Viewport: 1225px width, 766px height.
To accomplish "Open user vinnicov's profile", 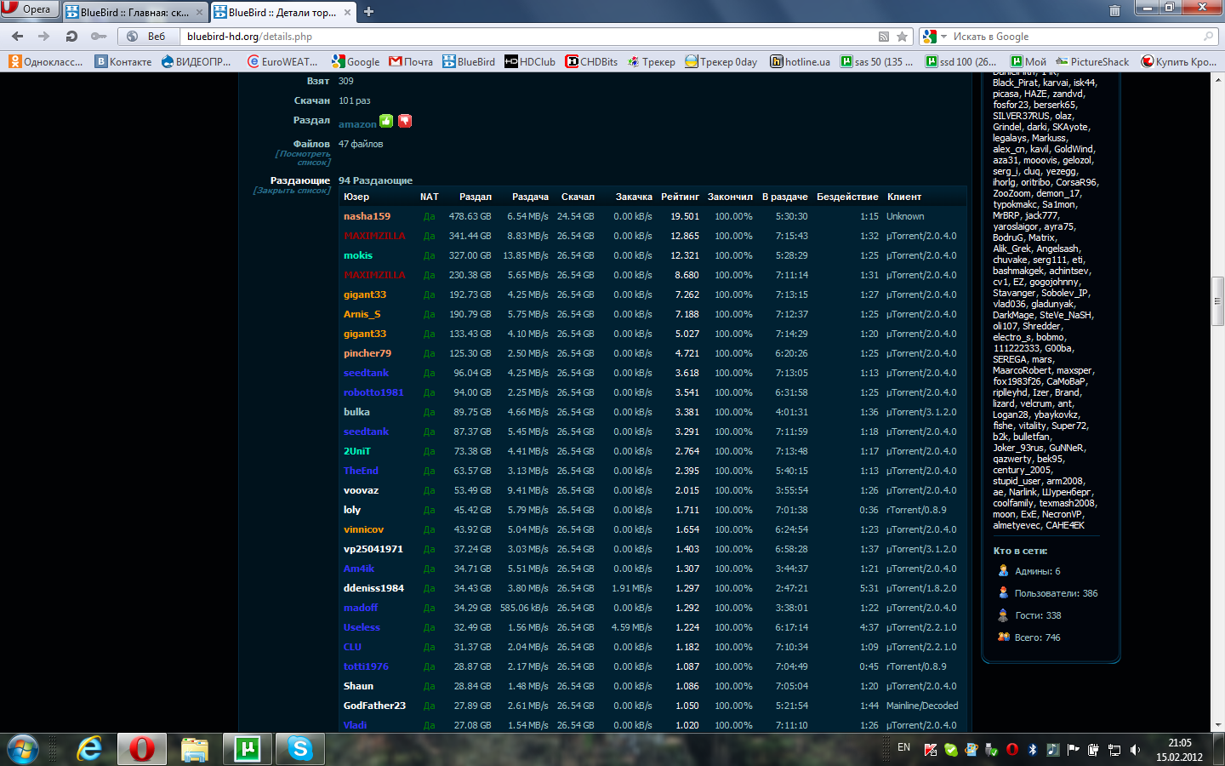I will click(x=363, y=529).
